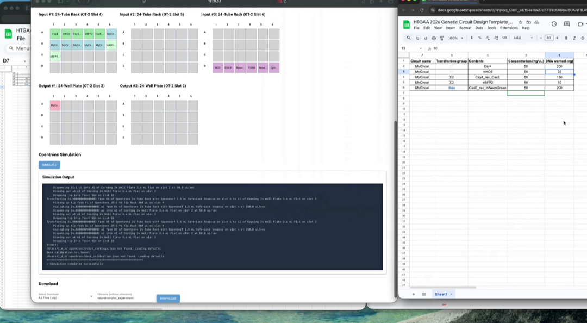Screen dimensions: 587x323
Task: Select the Csy4 tube in Input #1
Action: pos(55,34)
